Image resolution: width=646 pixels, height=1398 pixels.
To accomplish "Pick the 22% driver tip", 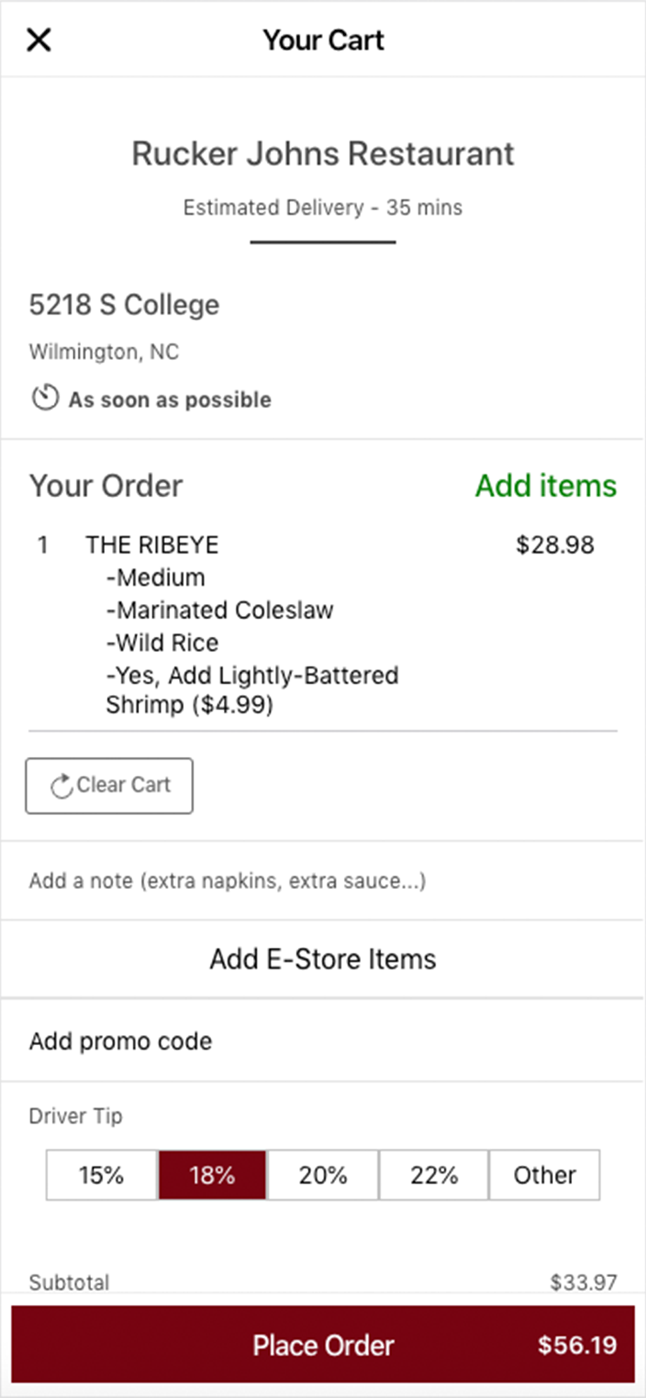I will [x=433, y=1175].
